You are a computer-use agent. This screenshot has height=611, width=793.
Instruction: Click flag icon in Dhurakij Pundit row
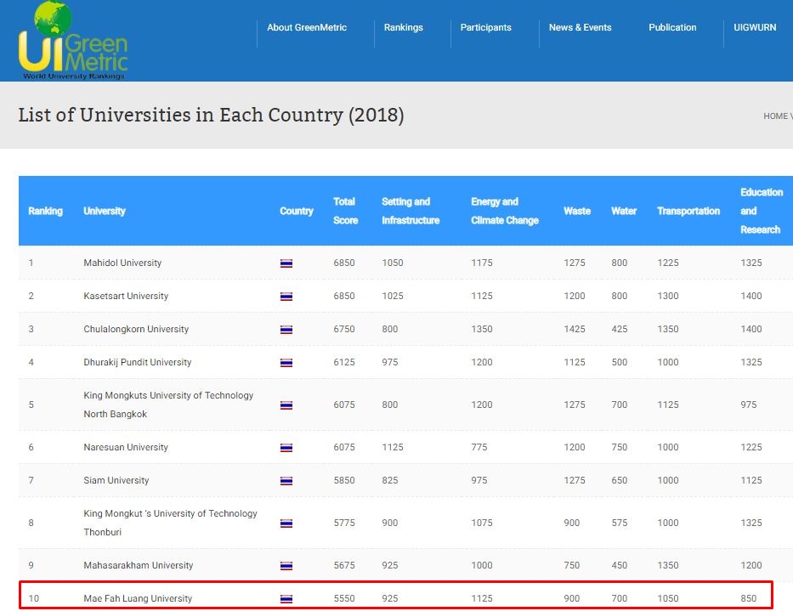tap(286, 363)
